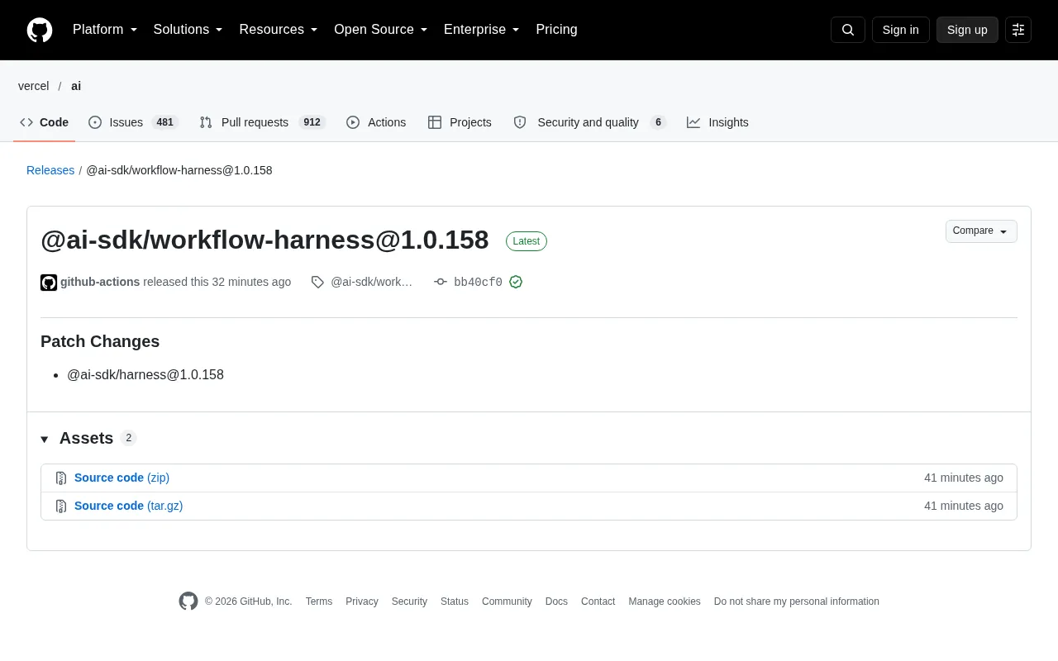Go back to Releases breadcrumb

coord(50,170)
